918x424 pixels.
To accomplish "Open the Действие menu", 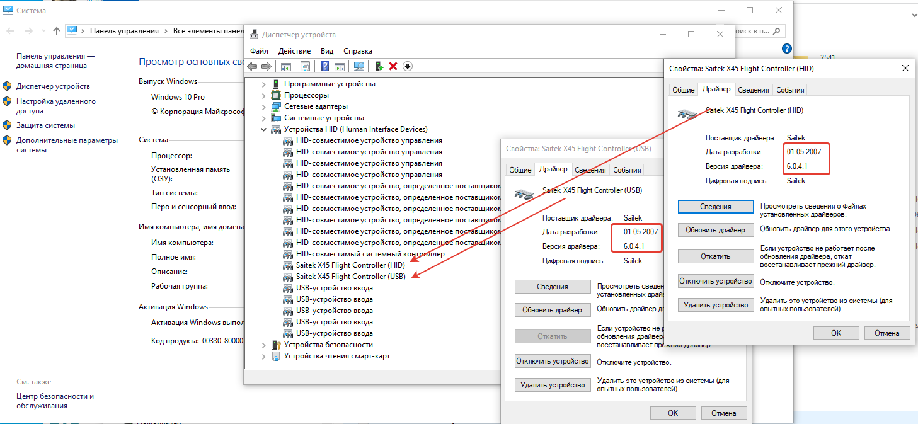I will point(294,51).
